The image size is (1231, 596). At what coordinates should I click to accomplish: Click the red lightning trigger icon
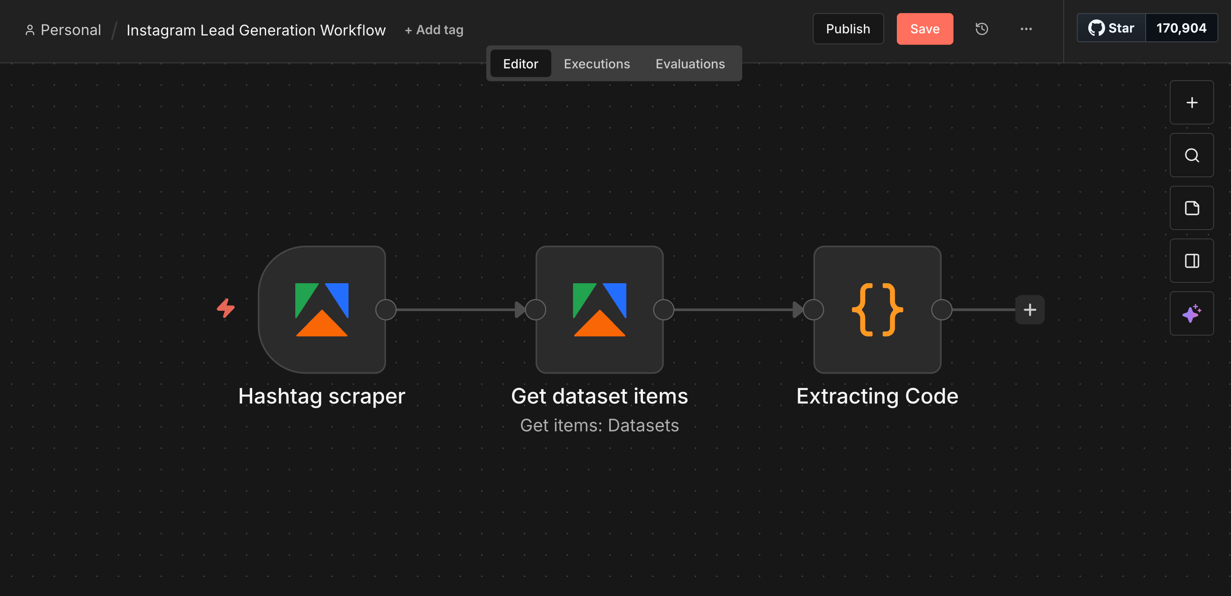[226, 308]
